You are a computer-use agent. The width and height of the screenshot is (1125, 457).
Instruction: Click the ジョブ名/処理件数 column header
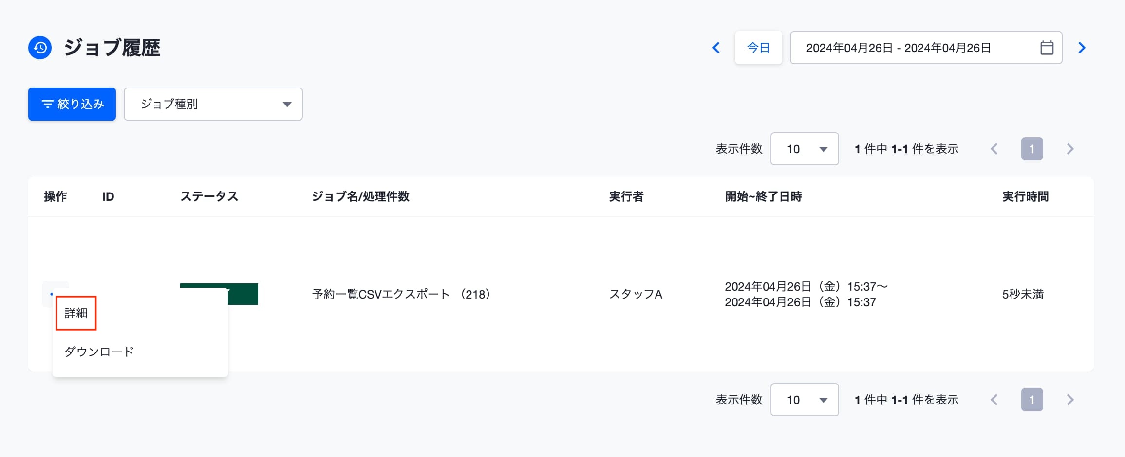click(x=361, y=196)
